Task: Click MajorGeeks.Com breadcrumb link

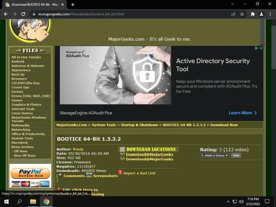Action: coord(72,125)
